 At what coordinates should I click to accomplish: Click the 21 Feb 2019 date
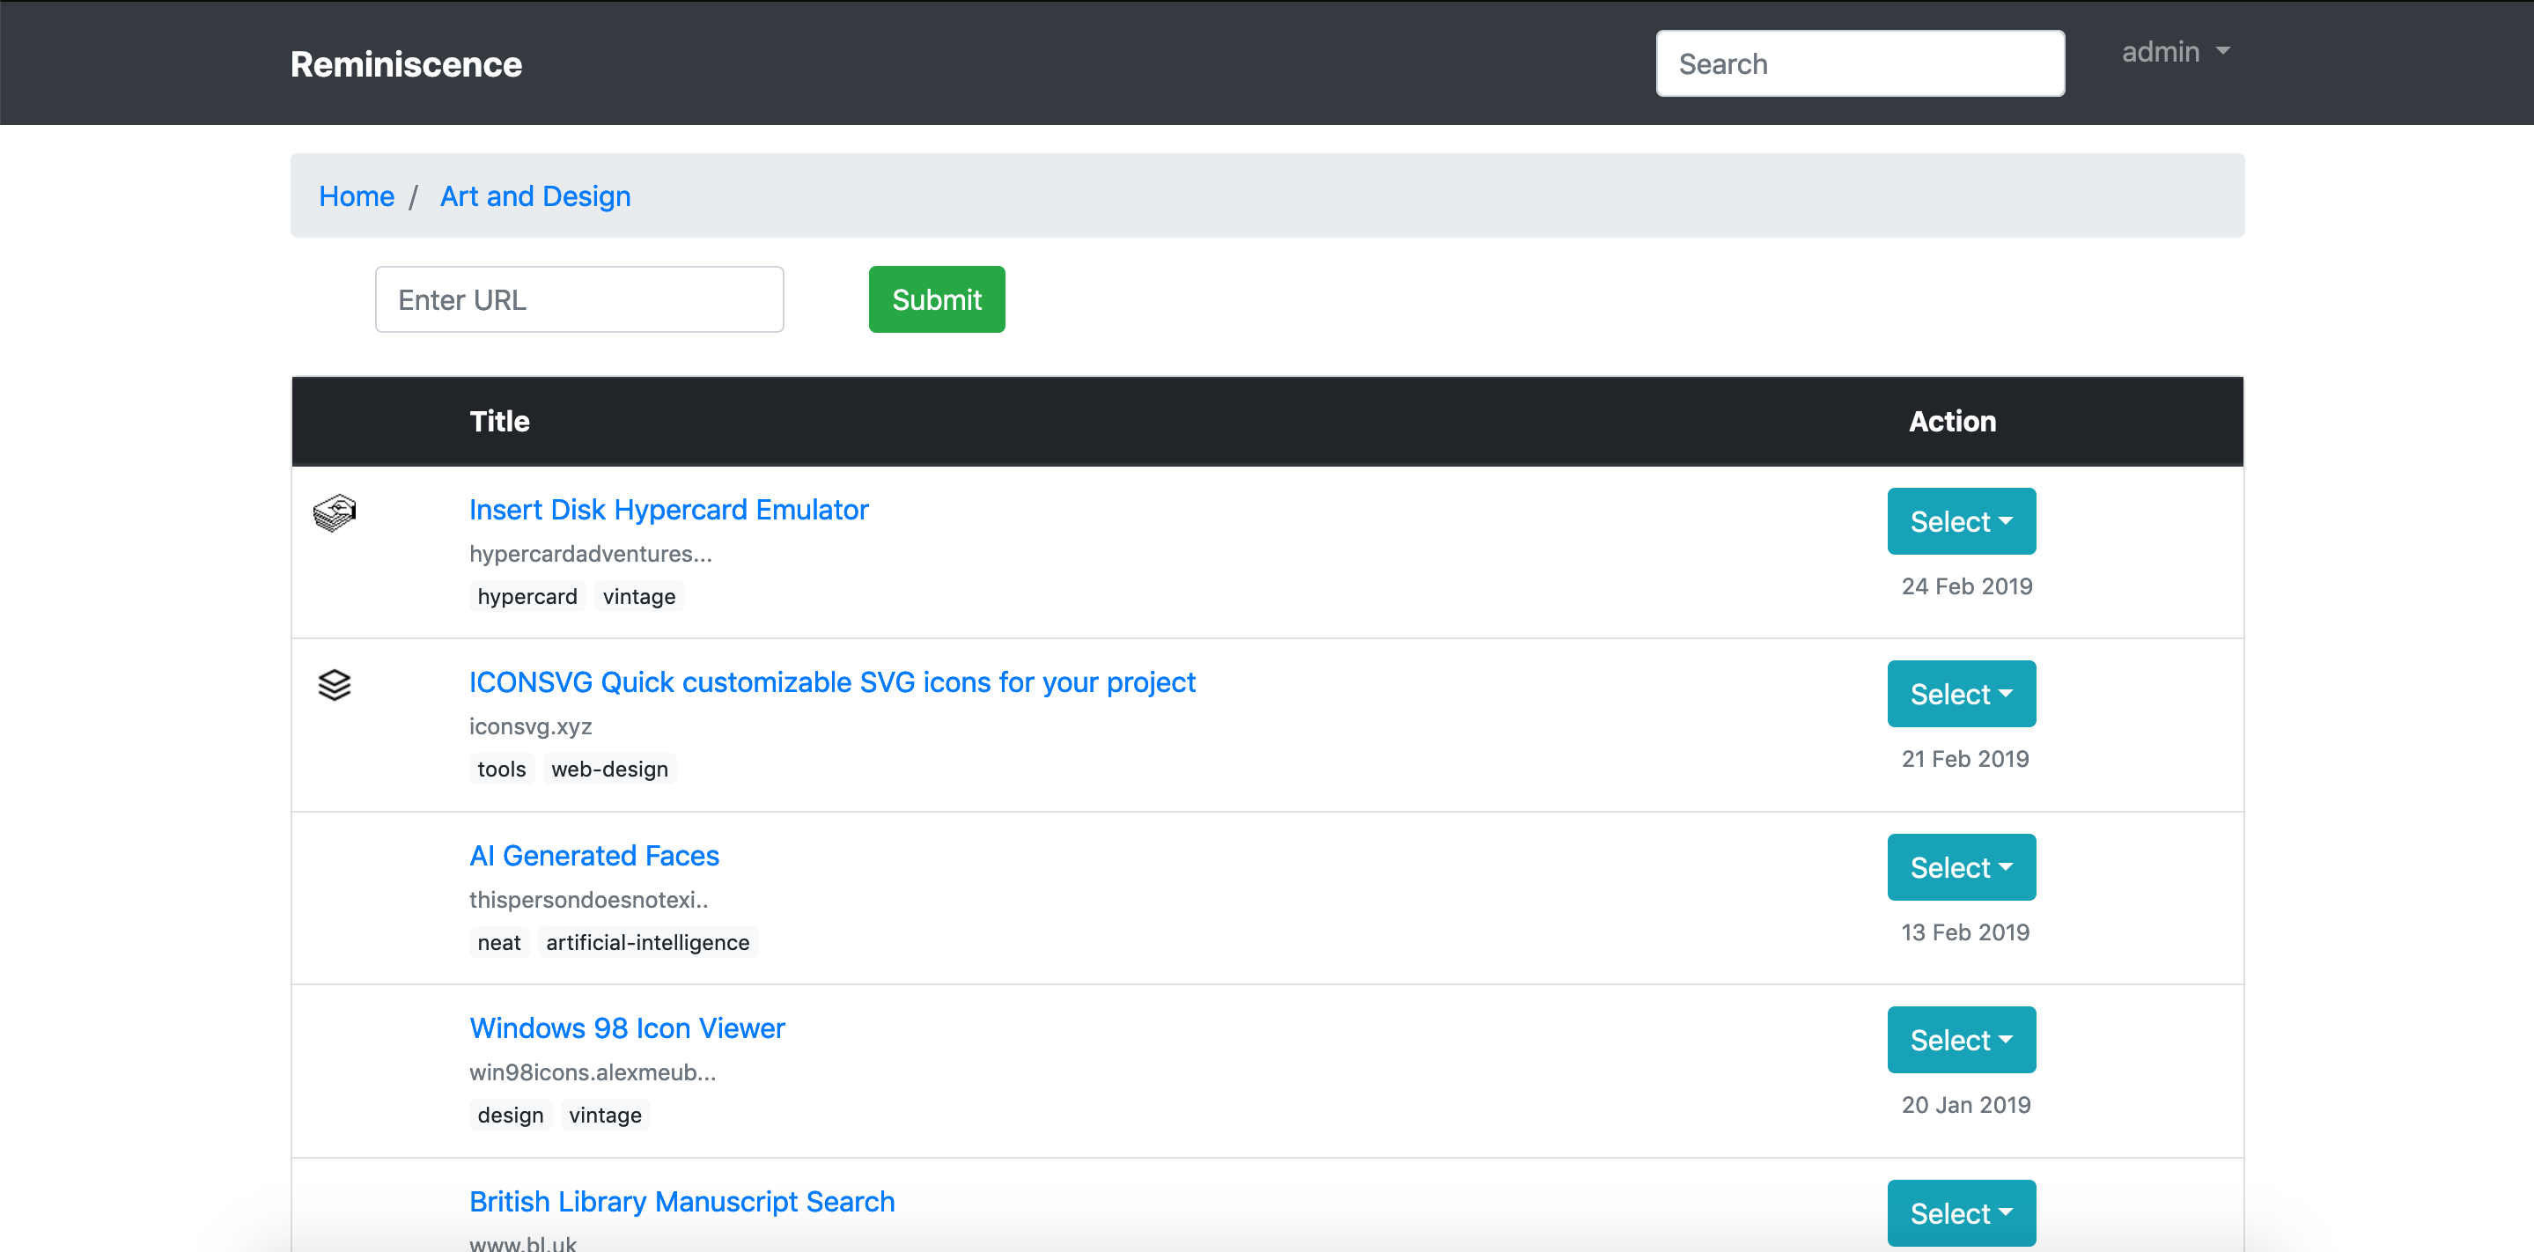coord(1964,759)
